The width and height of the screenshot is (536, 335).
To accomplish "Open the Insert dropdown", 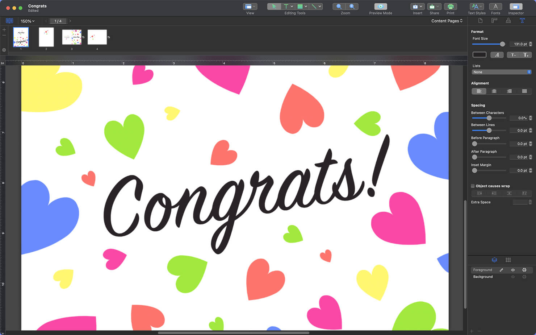I will pos(418,7).
